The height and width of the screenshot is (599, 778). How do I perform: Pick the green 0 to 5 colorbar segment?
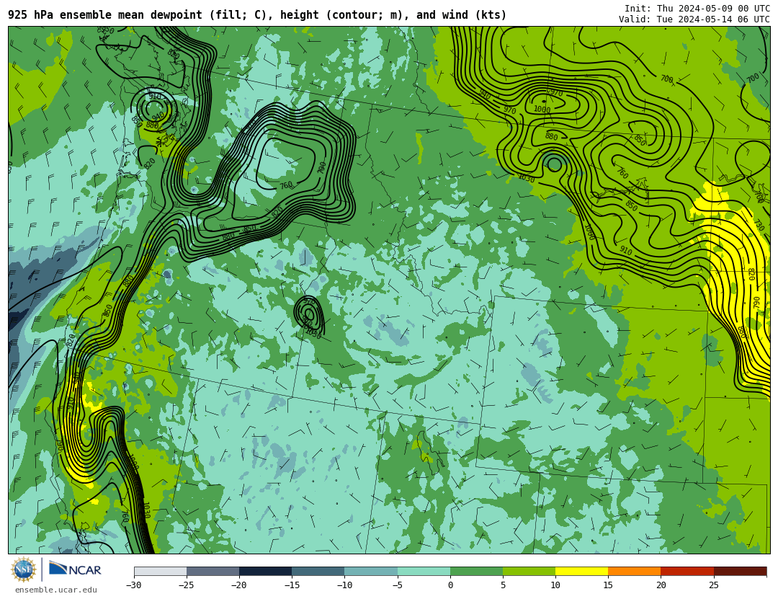pos(476,572)
